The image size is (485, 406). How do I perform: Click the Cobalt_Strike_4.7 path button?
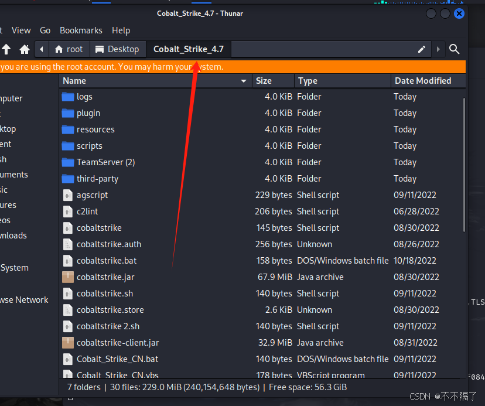(x=189, y=49)
